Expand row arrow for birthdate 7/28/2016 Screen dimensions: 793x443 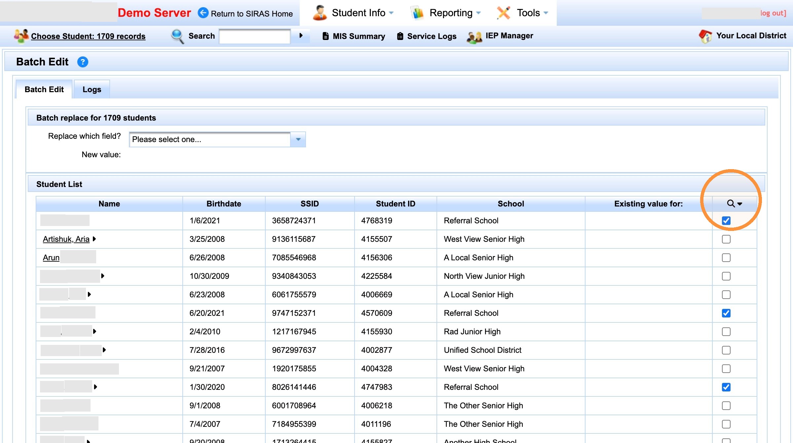104,350
